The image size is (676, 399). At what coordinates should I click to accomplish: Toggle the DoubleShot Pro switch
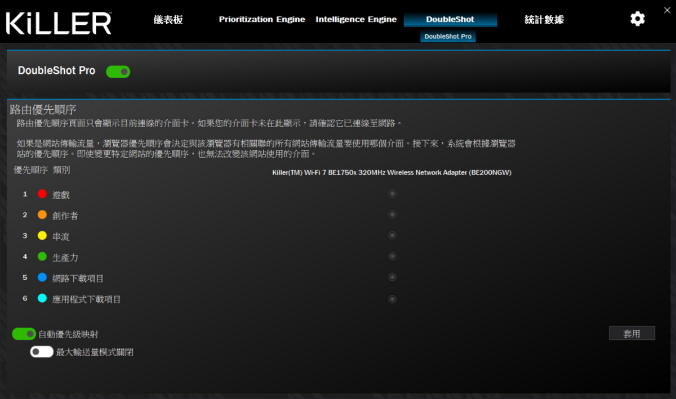(118, 71)
